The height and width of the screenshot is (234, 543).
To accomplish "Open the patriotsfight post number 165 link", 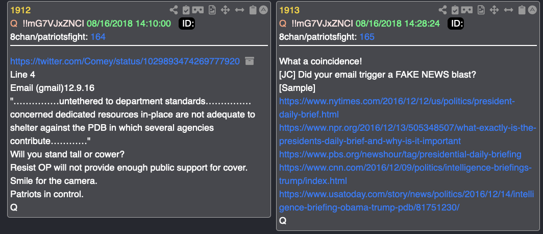I will pyautogui.click(x=367, y=37).
